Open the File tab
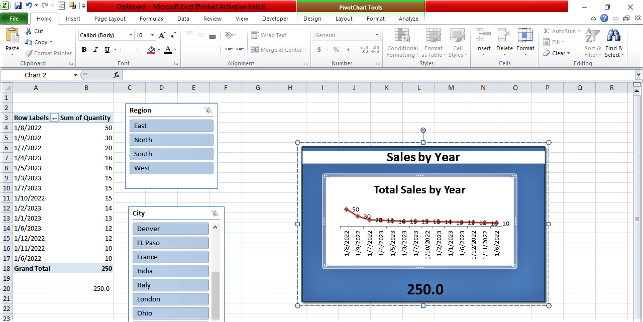 [14, 19]
